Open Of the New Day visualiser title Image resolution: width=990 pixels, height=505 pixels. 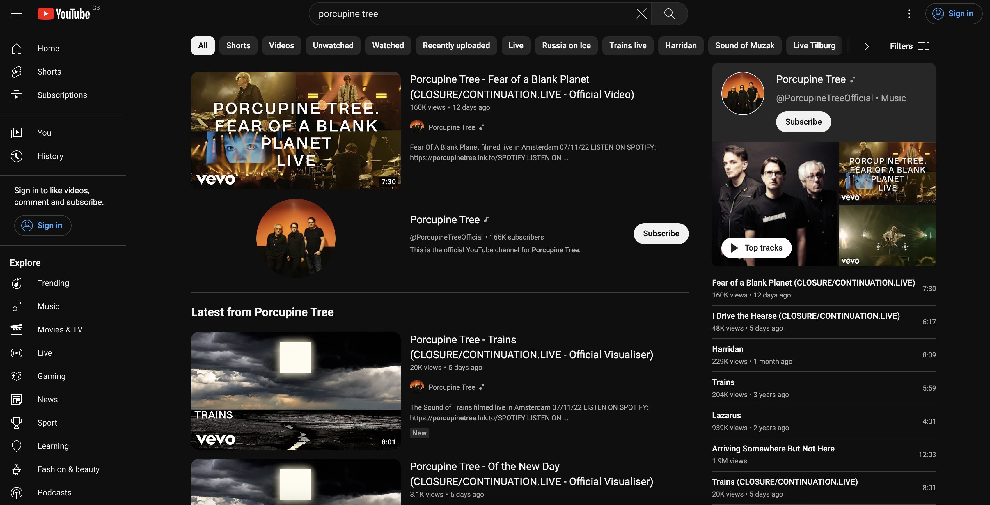(x=531, y=474)
